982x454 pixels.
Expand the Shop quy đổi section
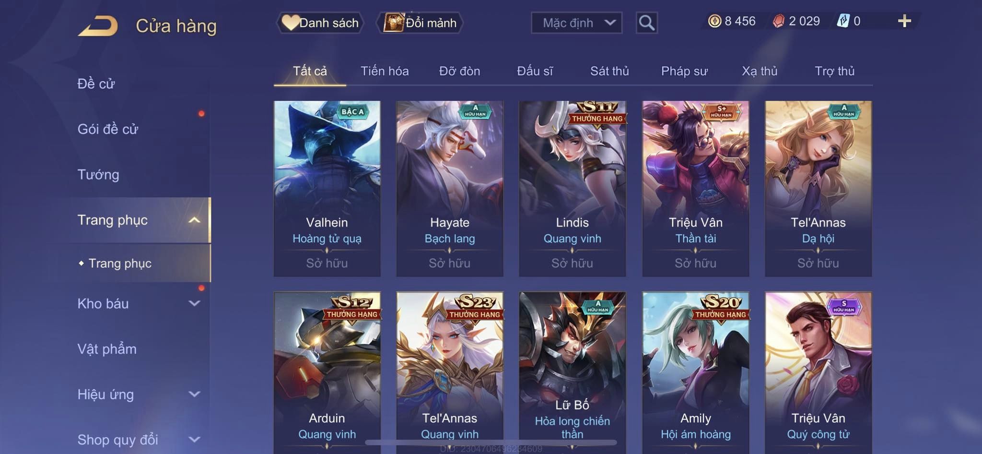pos(194,439)
